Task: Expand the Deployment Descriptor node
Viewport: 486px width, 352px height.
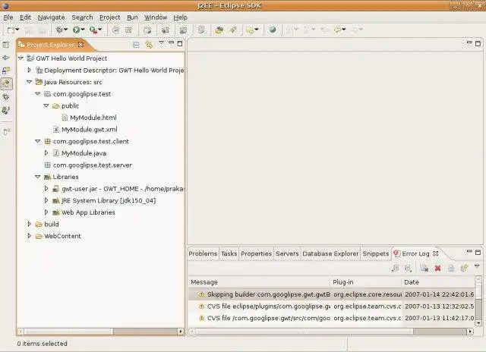Action: [x=30, y=70]
